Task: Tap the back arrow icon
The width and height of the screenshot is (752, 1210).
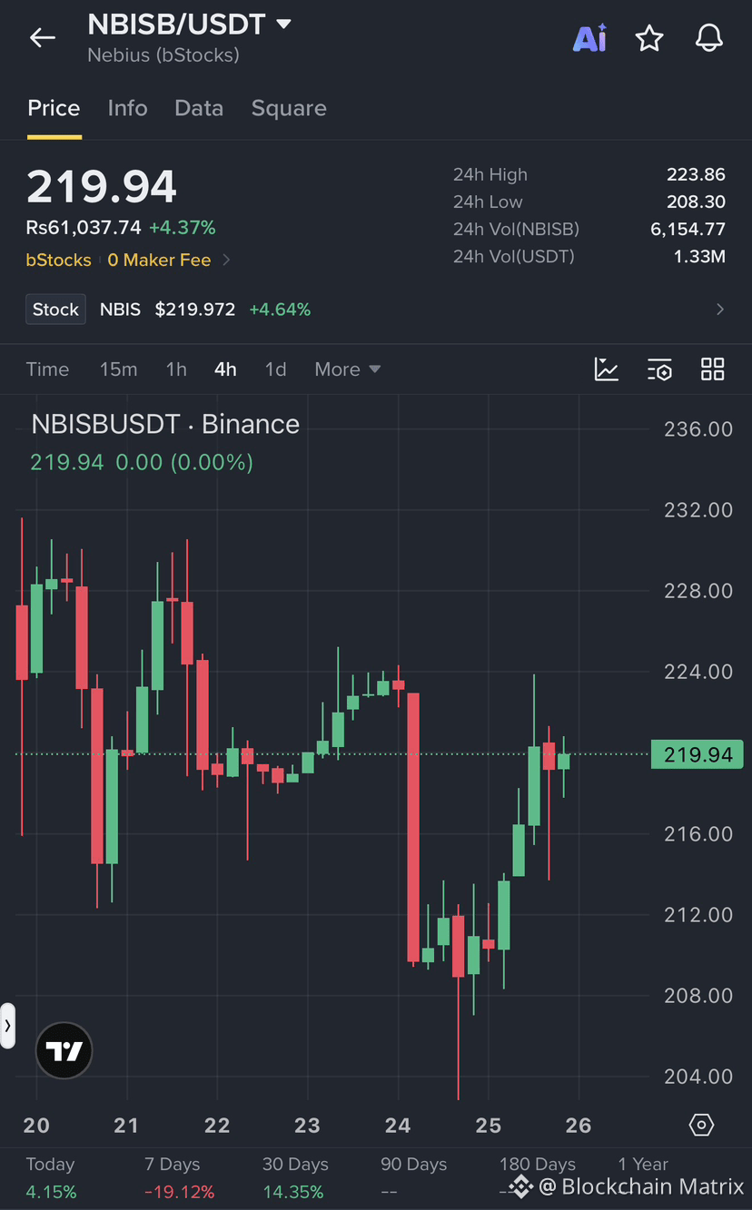Action: pos(42,37)
